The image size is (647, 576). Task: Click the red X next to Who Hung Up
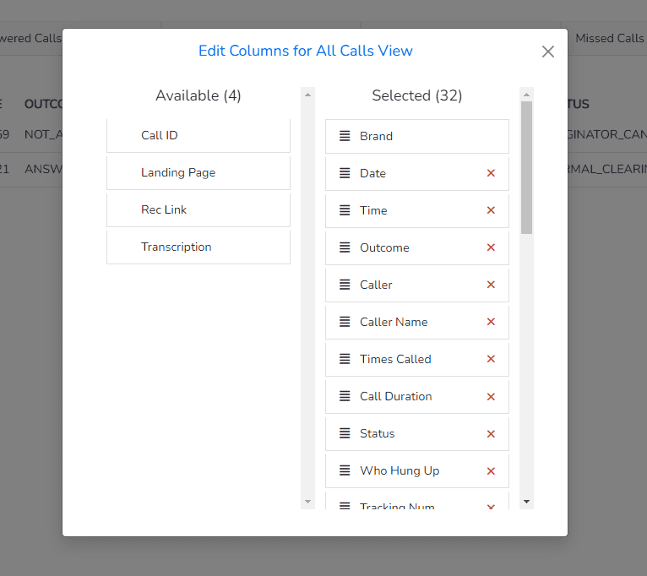point(491,471)
